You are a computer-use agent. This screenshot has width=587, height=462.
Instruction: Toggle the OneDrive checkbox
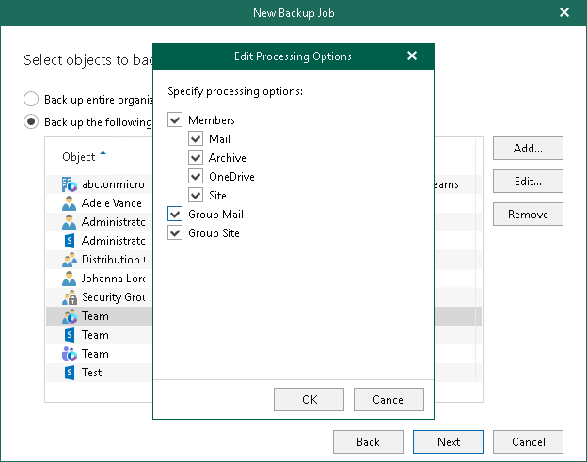point(196,177)
